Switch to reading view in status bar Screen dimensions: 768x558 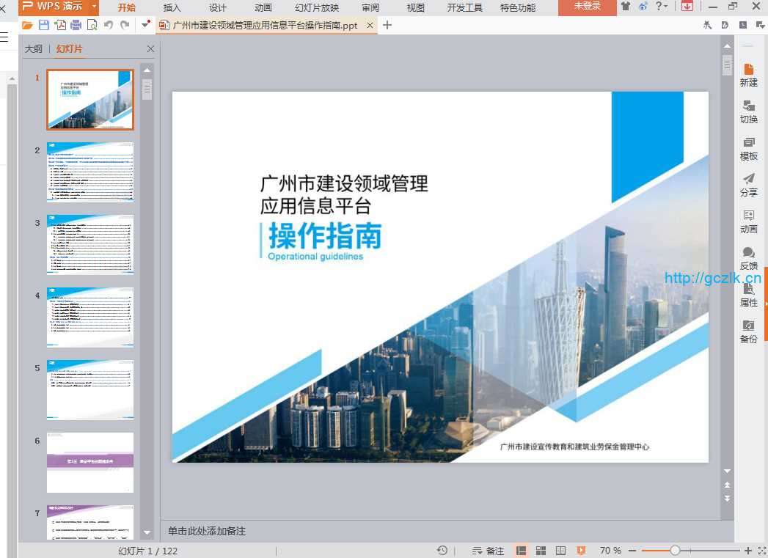pos(560,551)
